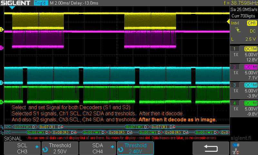Click the frequency counter 38.7598kHz readout

pos(241,3)
